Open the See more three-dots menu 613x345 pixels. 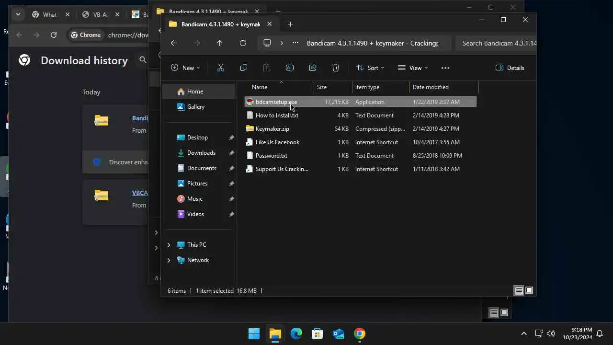445,68
